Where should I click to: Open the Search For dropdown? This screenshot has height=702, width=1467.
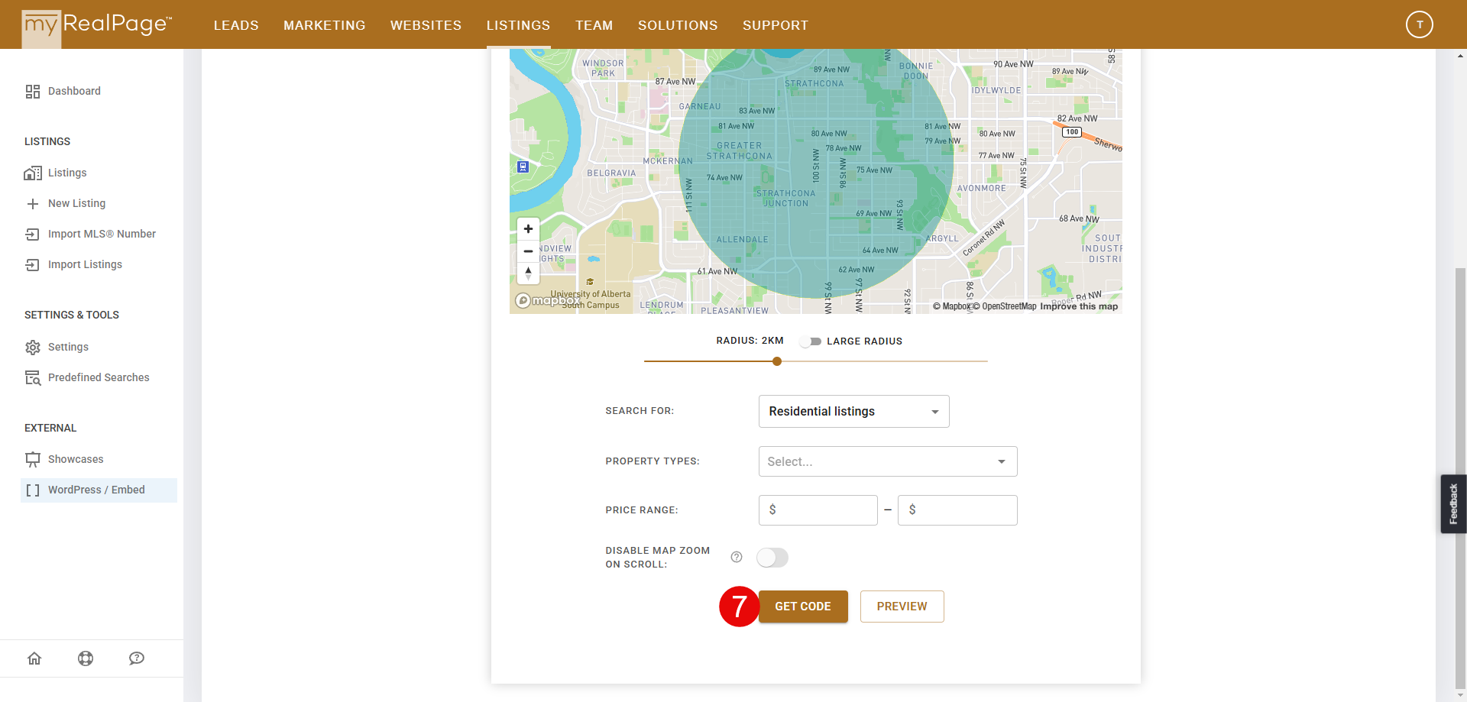(x=854, y=412)
